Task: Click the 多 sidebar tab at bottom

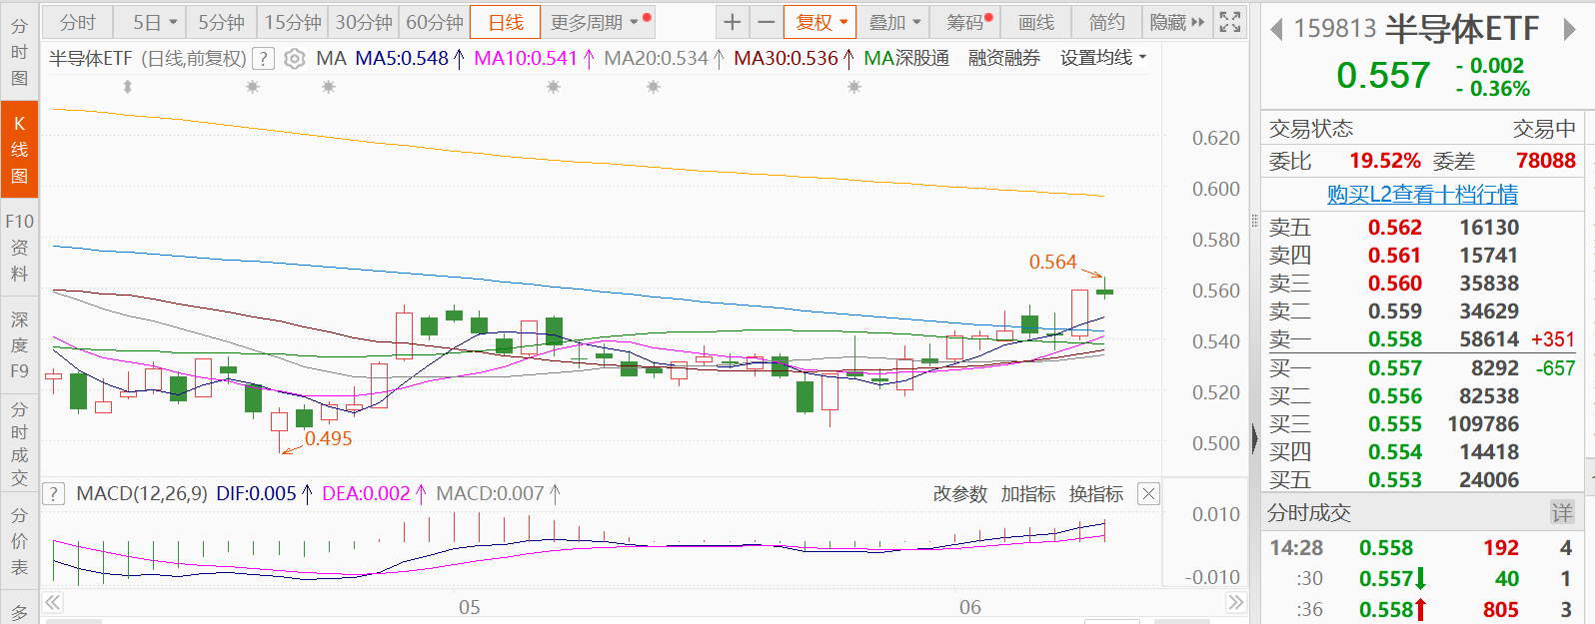Action: (19, 611)
